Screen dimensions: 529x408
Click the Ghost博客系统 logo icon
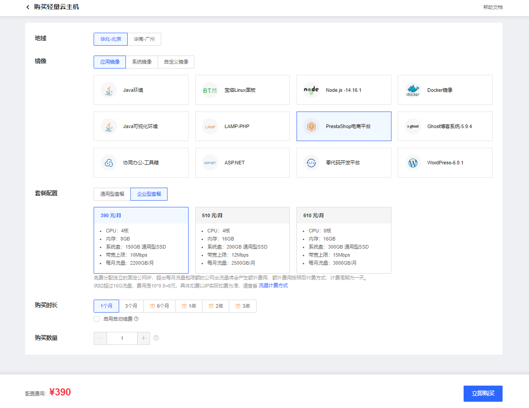point(413,126)
